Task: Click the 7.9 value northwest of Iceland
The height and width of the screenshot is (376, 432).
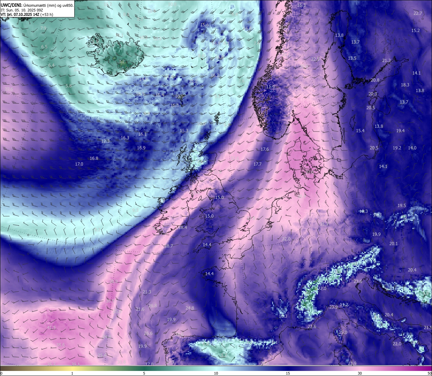Action: pos(43,28)
